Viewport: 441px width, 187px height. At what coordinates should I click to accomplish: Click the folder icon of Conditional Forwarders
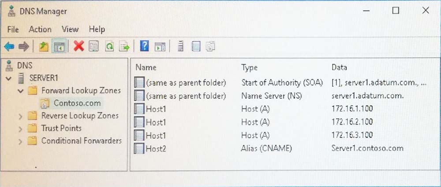(x=32, y=141)
